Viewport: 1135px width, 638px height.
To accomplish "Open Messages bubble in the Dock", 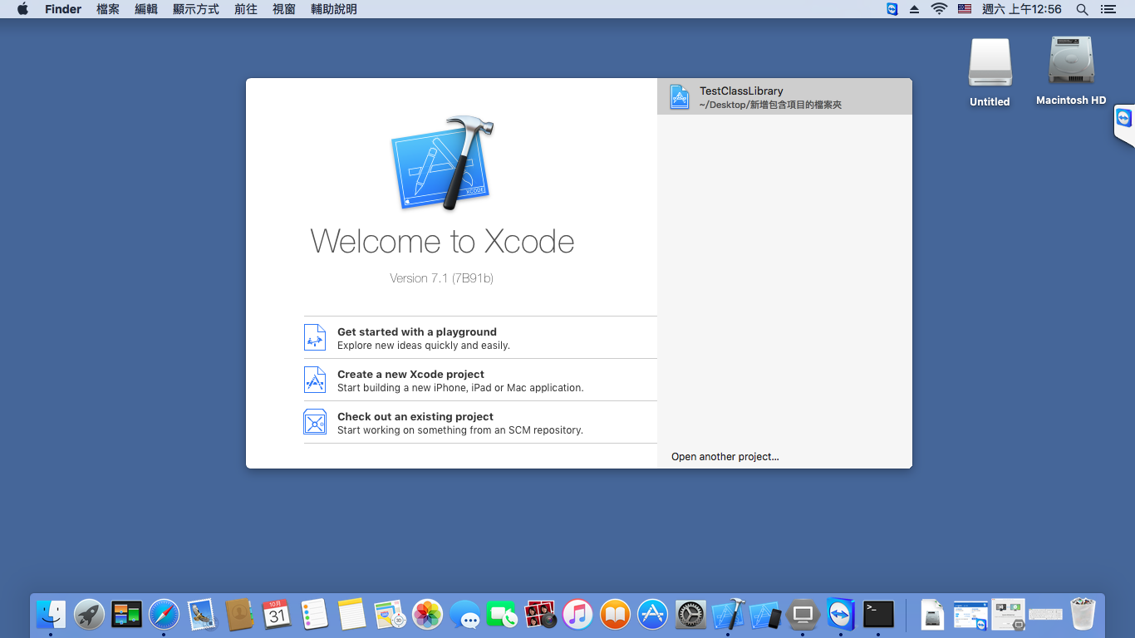I will (x=465, y=615).
